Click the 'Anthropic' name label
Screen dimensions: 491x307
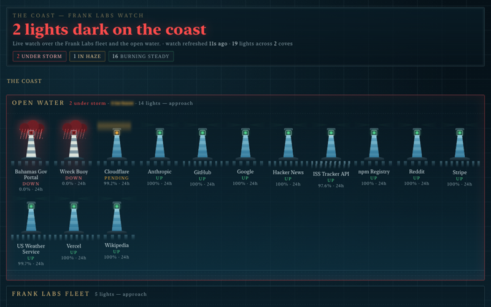[160, 172]
